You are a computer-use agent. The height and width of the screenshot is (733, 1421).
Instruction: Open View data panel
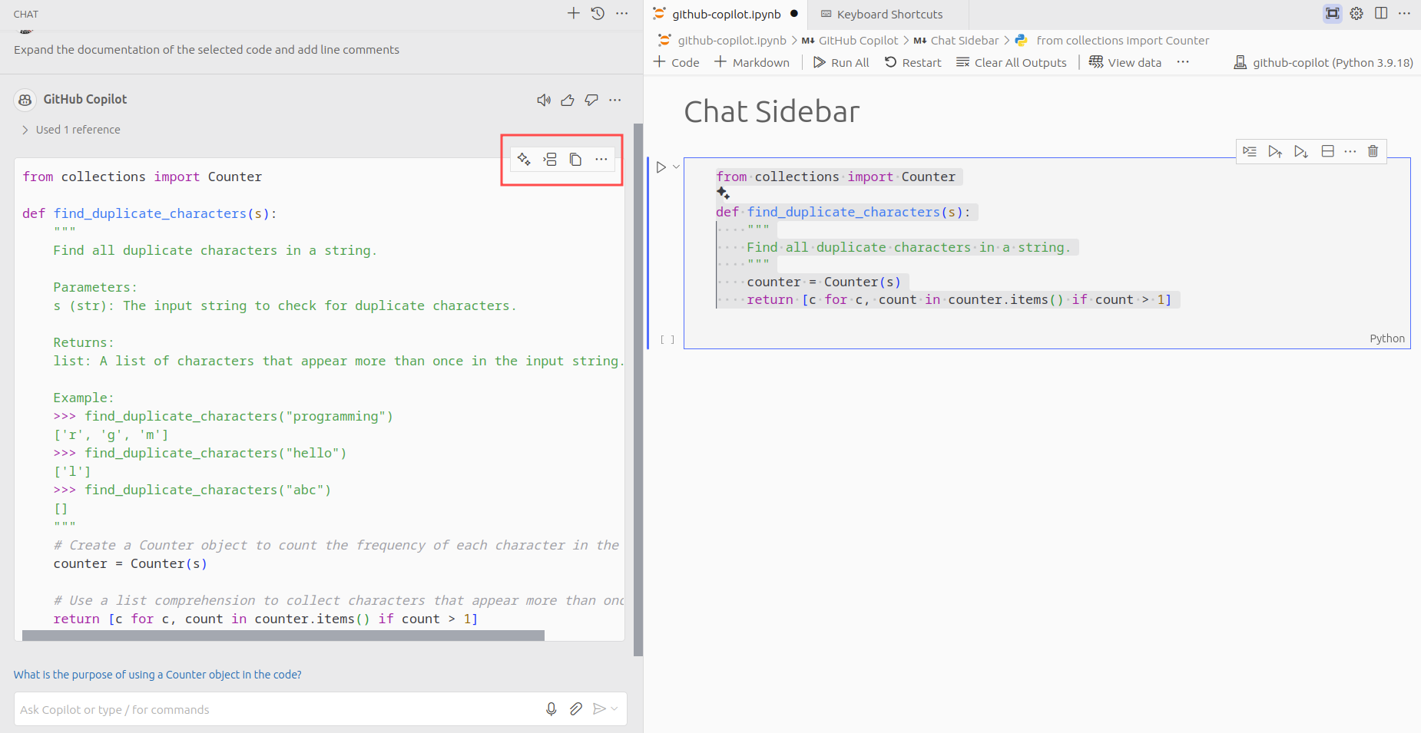[x=1125, y=62]
